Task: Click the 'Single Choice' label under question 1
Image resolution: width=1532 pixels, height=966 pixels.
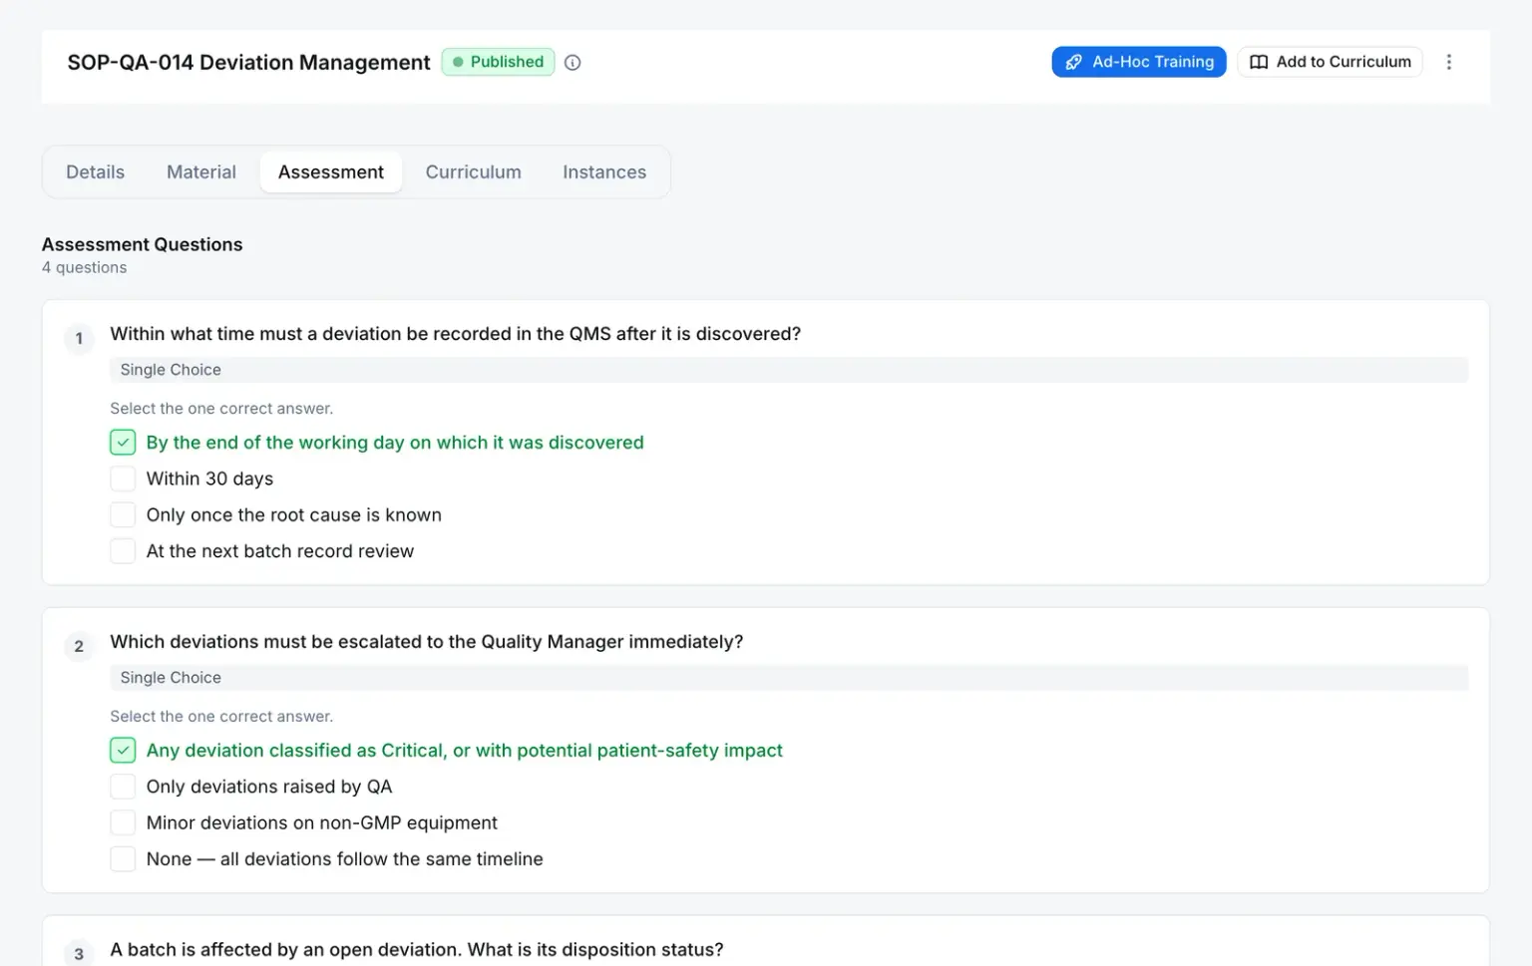Action: click(x=171, y=370)
